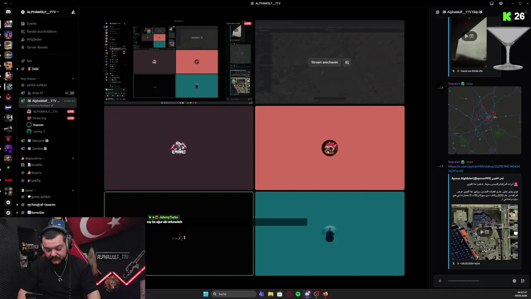Select the live ALPHAWOLF stream preview tile
Image resolution: width=531 pixels, height=299 pixels.
pyautogui.click(x=178, y=62)
